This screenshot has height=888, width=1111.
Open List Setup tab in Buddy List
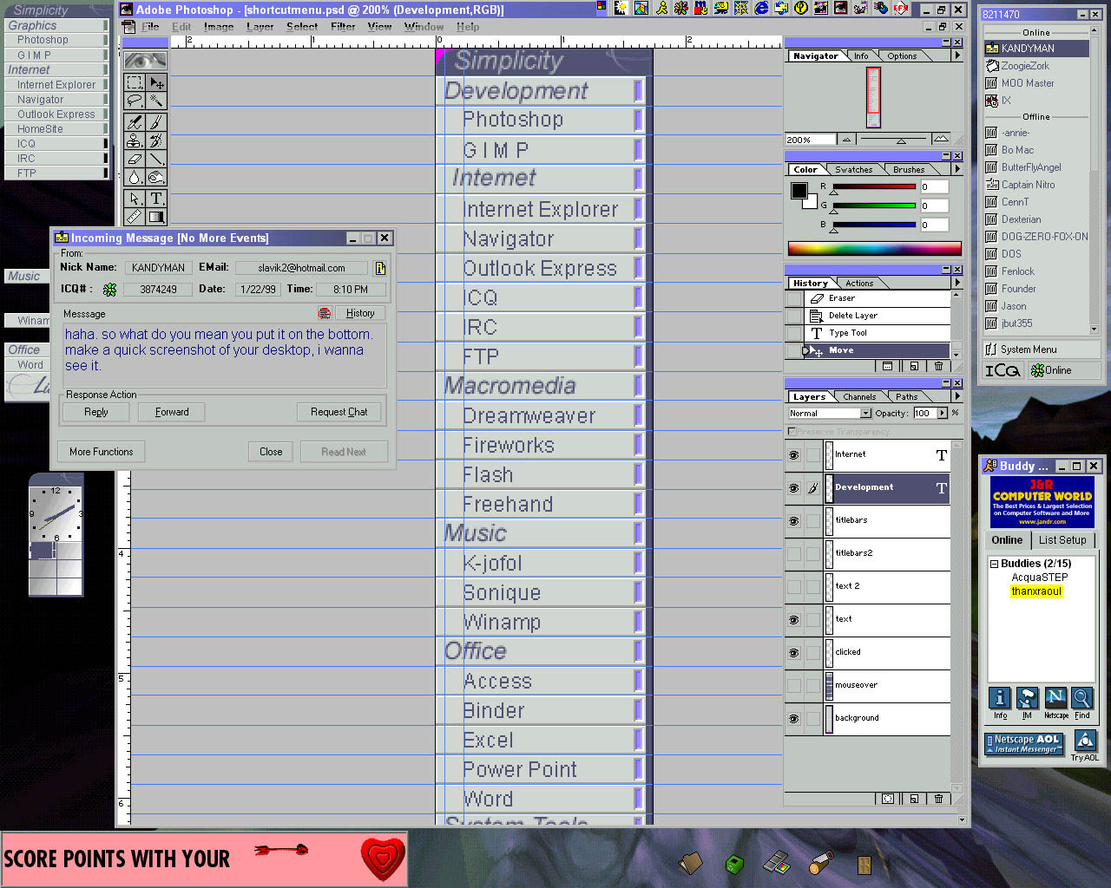tap(1062, 539)
